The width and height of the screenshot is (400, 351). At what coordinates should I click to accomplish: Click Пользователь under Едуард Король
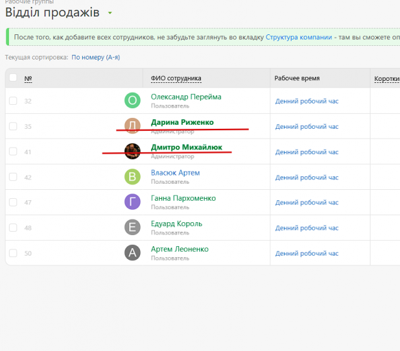click(170, 232)
